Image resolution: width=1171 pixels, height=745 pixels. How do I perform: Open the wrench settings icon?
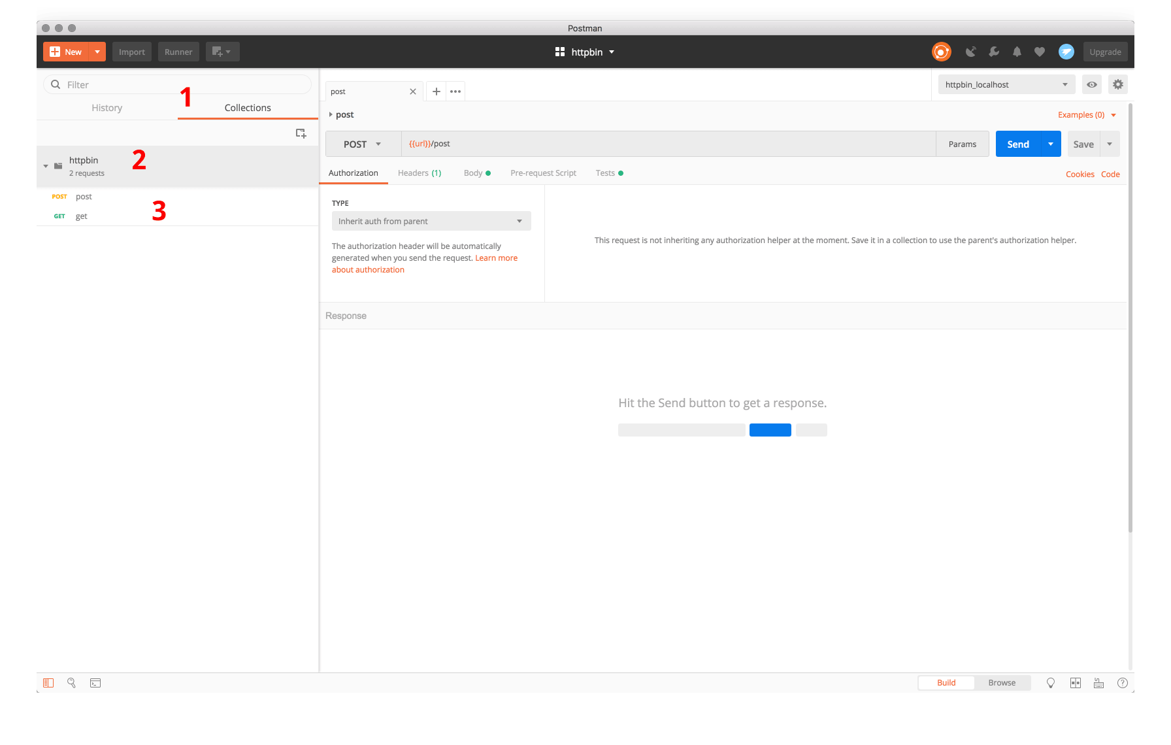click(994, 52)
